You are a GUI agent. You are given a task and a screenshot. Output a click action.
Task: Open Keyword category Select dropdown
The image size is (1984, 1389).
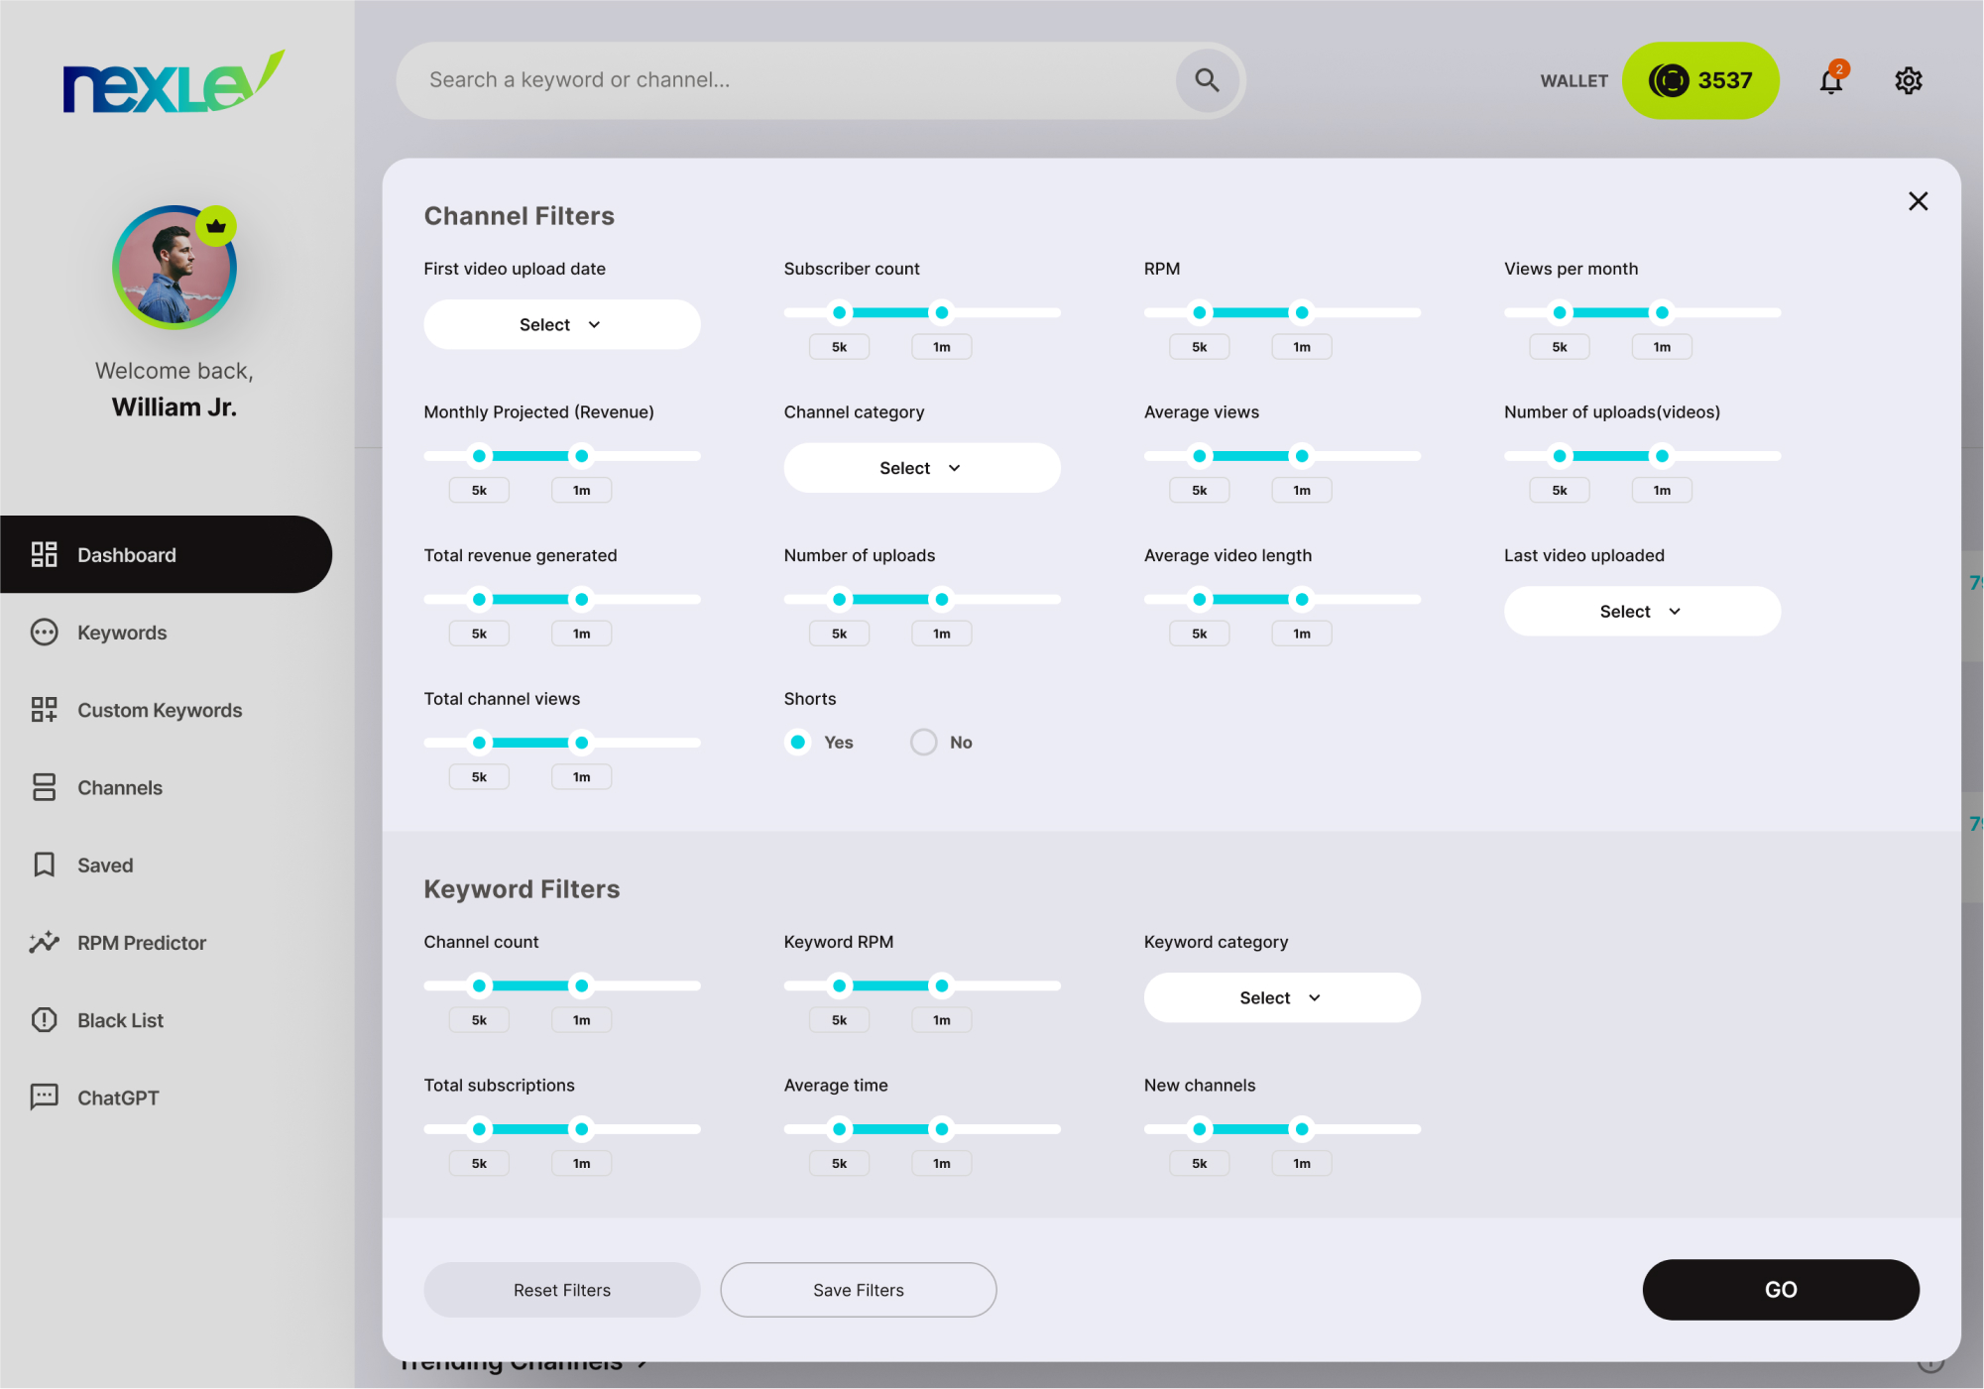pos(1281,998)
